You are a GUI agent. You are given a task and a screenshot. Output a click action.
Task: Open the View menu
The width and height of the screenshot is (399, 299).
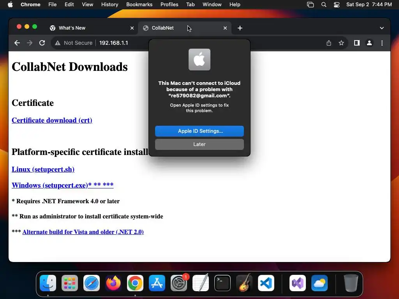tap(88, 4)
